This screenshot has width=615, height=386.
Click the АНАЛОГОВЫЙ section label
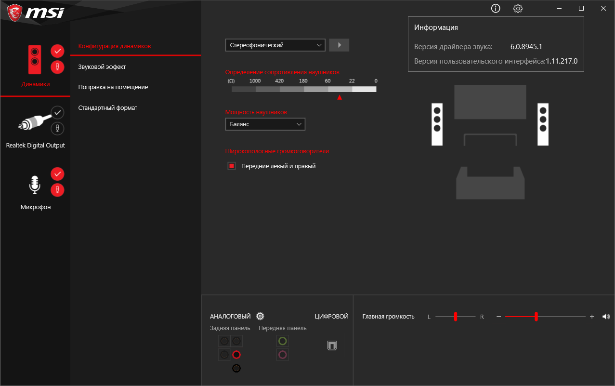(x=230, y=317)
